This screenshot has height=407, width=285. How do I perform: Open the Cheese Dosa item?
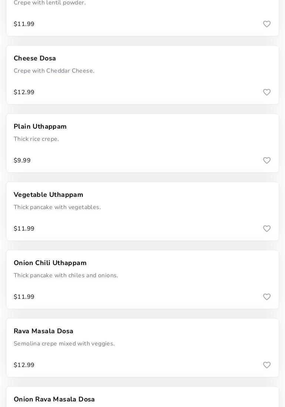(35, 59)
